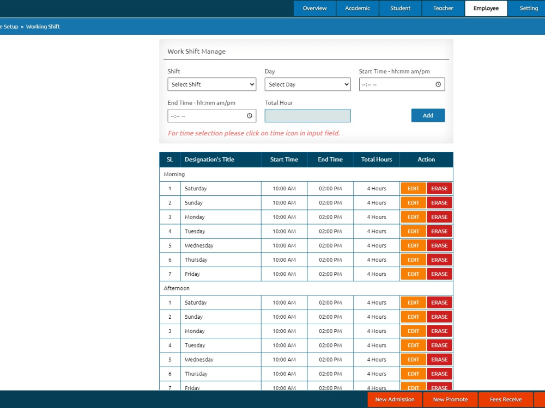Open the Overview section
545x408 pixels.
pos(314,8)
